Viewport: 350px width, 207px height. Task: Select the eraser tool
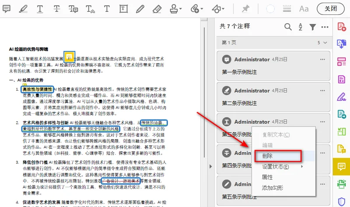point(157,9)
